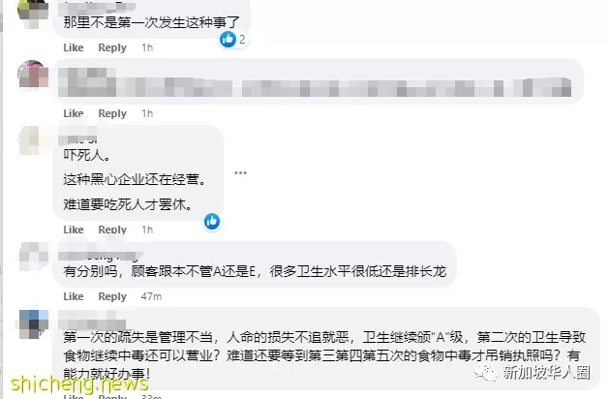This screenshot has height=399, width=610.
Task: Reply to the comment 那里不是第一次发生这种事了
Action: click(x=112, y=47)
